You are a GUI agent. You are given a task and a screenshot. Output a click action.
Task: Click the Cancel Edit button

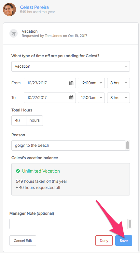point(23,241)
